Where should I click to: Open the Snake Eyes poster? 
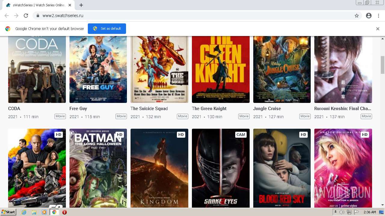[x=221, y=168]
